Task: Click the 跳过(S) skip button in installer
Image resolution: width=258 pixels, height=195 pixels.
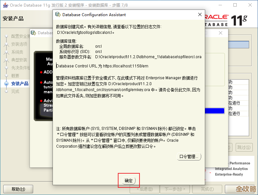Action: (x=244, y=147)
